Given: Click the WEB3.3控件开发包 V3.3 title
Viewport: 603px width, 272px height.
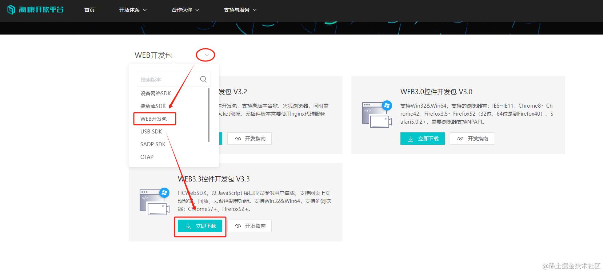Looking at the screenshot, I should pyautogui.click(x=214, y=179).
